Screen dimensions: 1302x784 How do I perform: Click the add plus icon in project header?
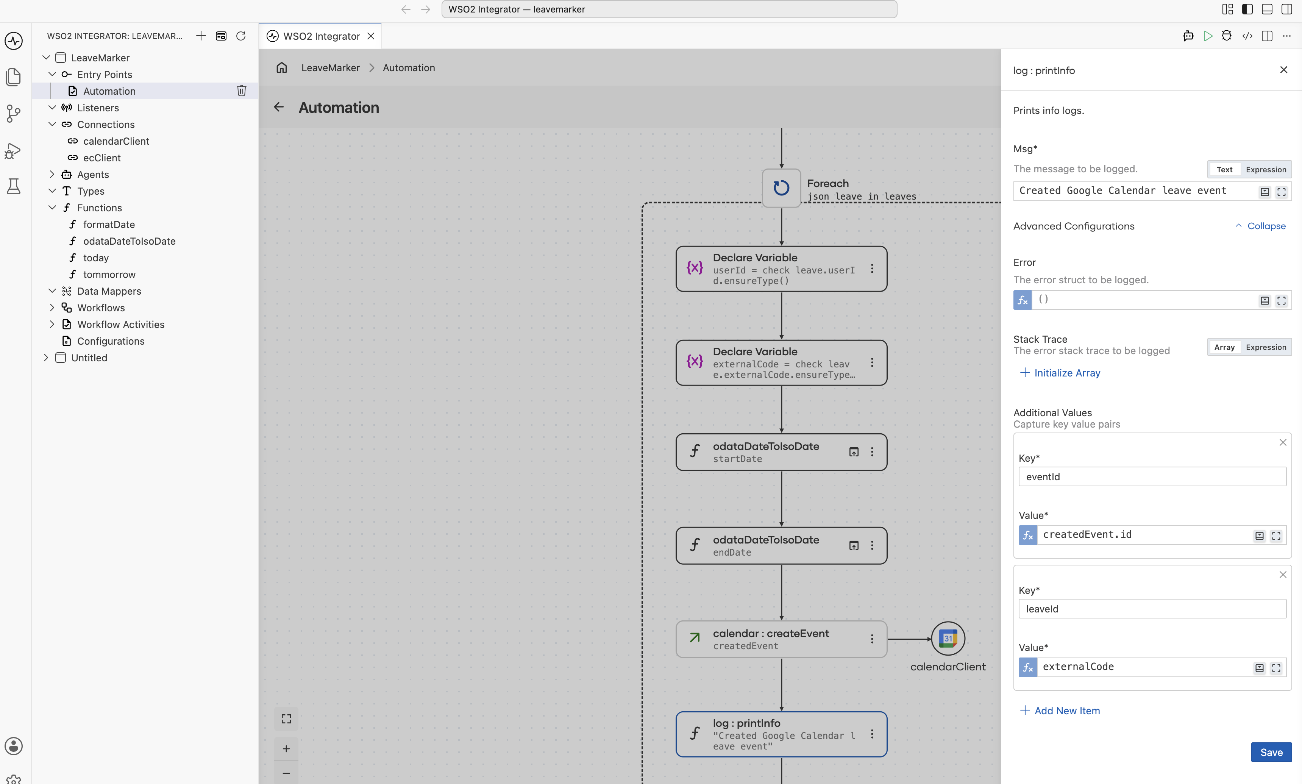click(x=201, y=36)
